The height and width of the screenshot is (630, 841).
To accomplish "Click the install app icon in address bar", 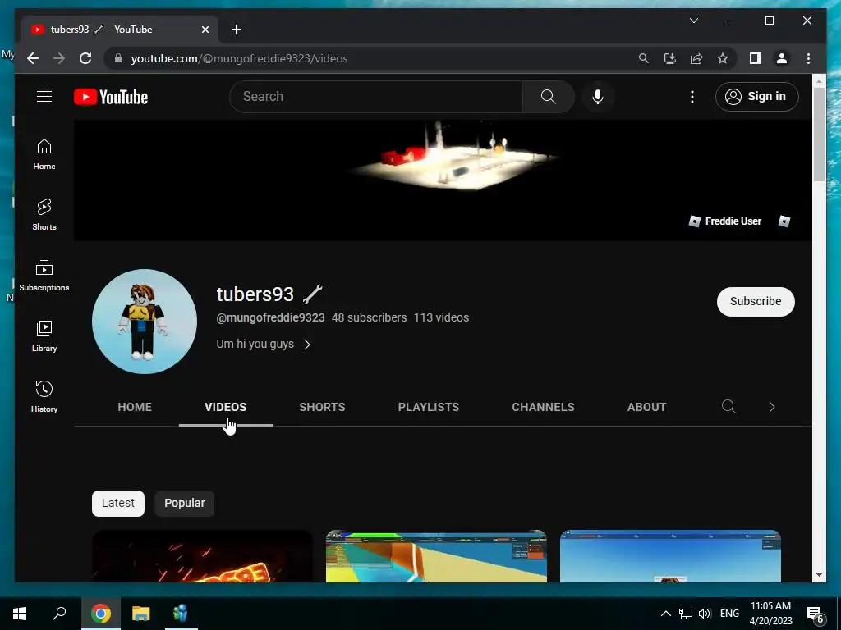I will (x=670, y=58).
